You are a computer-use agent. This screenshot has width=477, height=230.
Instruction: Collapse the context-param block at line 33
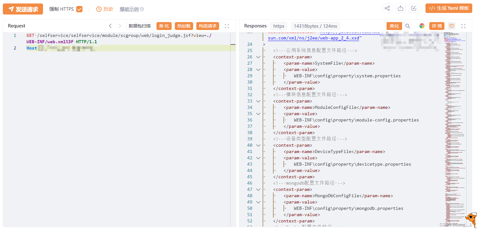click(x=258, y=101)
